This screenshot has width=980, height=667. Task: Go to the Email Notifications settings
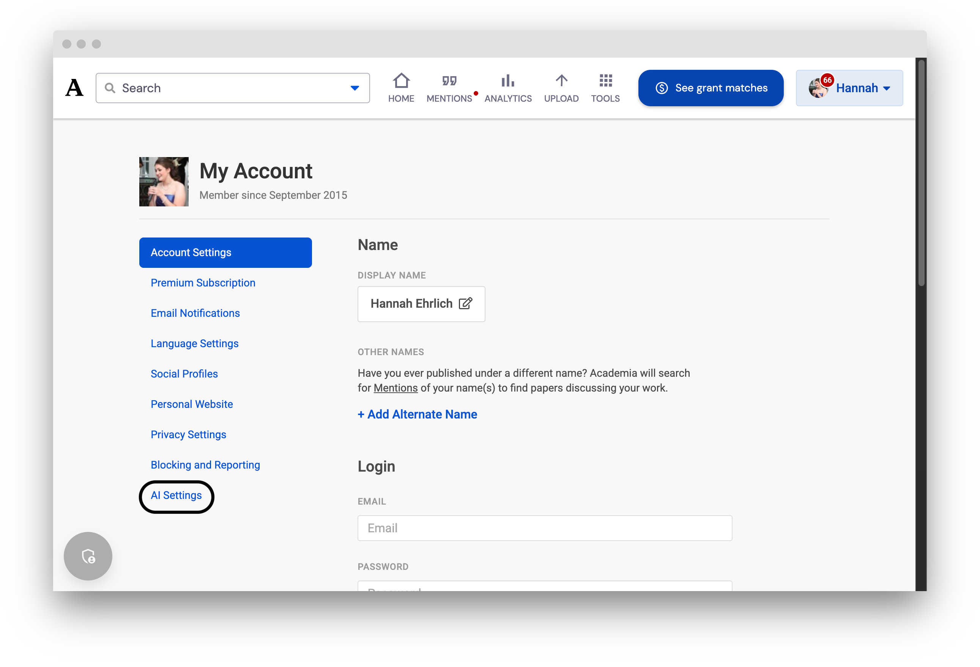click(x=195, y=313)
